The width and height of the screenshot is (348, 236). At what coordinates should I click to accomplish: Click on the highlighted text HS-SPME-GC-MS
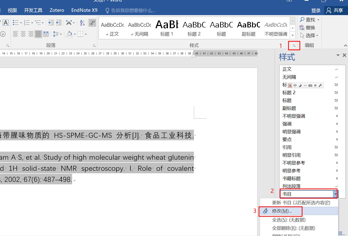[x=83, y=135]
